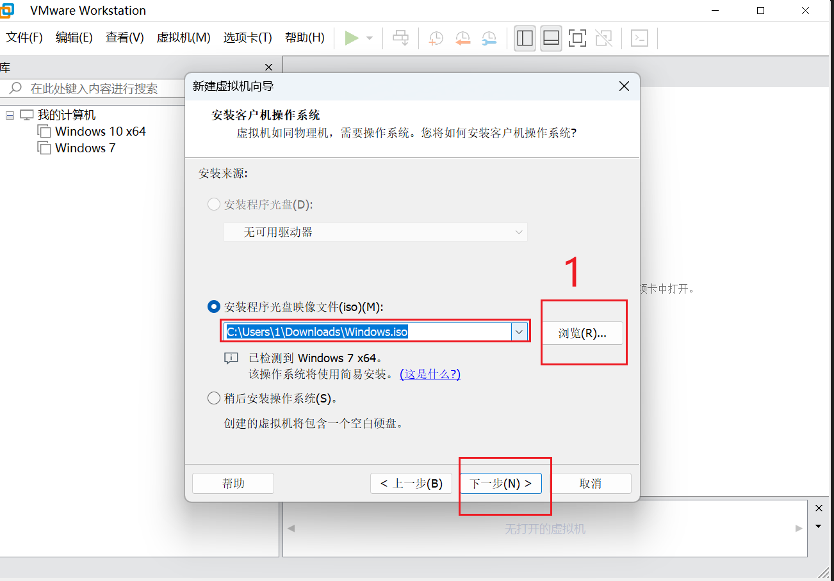This screenshot has width=834, height=581.
Task: Click the search magnifier icon in library
Action: pyautogui.click(x=15, y=88)
